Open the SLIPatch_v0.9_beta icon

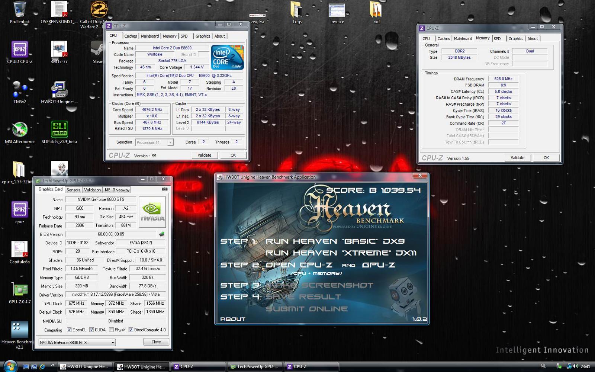pos(59,132)
